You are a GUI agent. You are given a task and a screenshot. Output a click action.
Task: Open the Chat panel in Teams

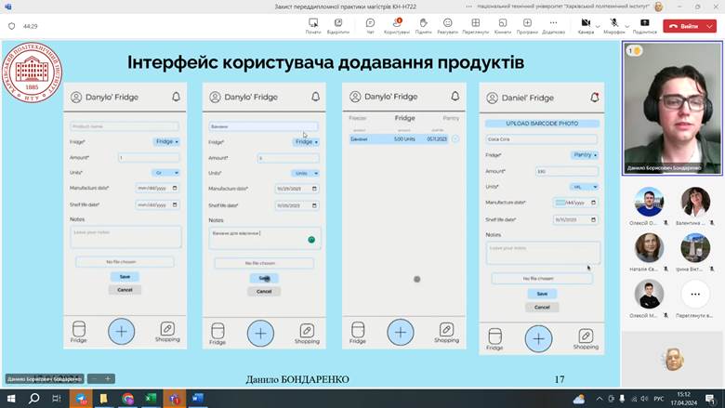click(370, 25)
